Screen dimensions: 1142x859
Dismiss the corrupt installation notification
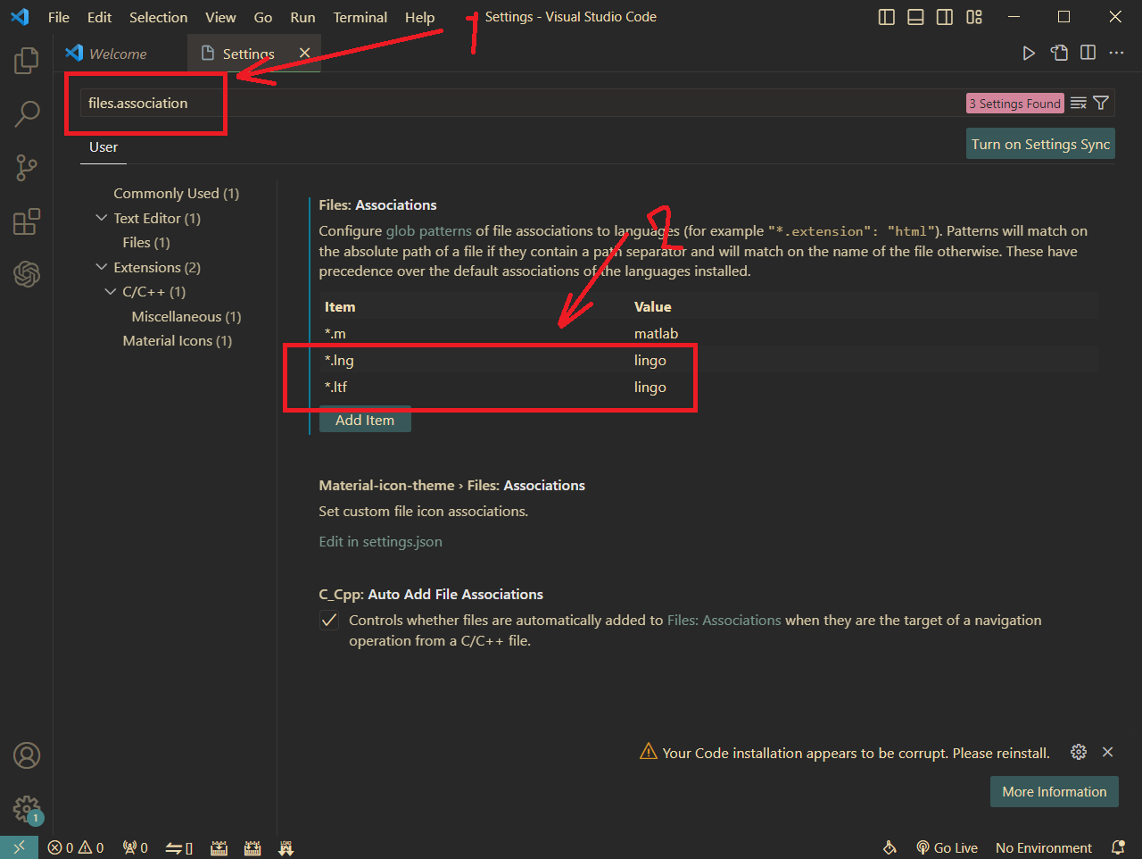pyautogui.click(x=1107, y=752)
